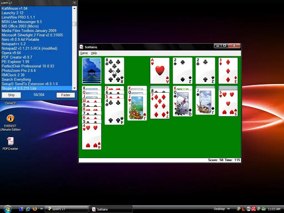Launch Internet Explorer from quick launch
The width and height of the screenshot is (284, 213).
28,209
